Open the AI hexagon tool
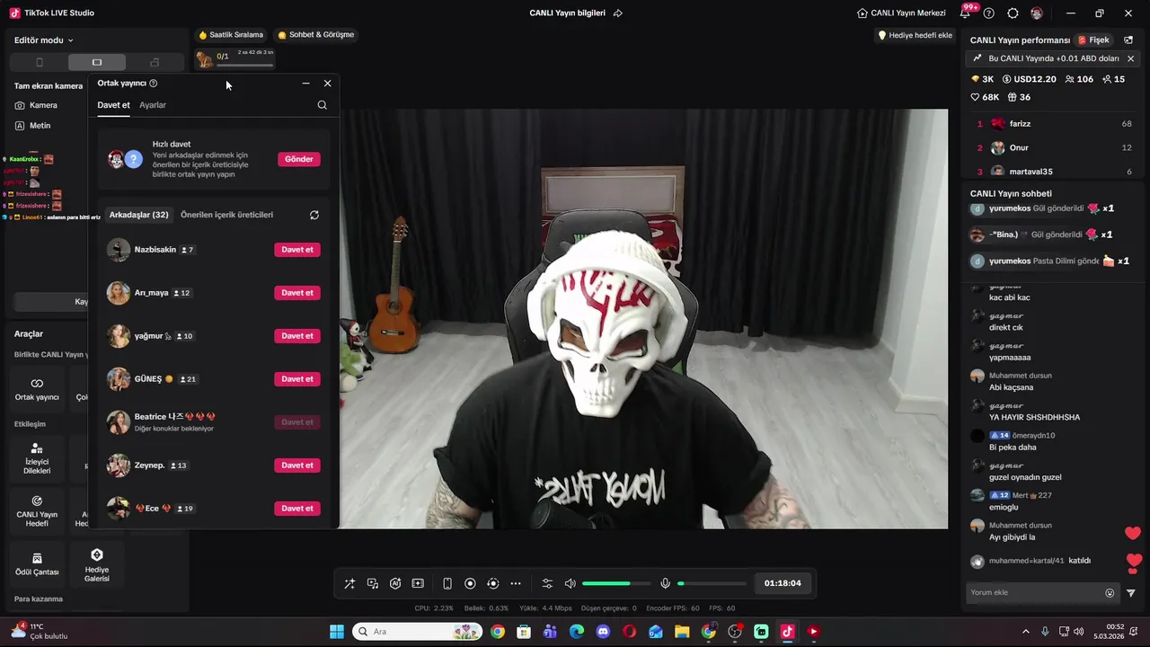The height and width of the screenshot is (647, 1150). [395, 583]
